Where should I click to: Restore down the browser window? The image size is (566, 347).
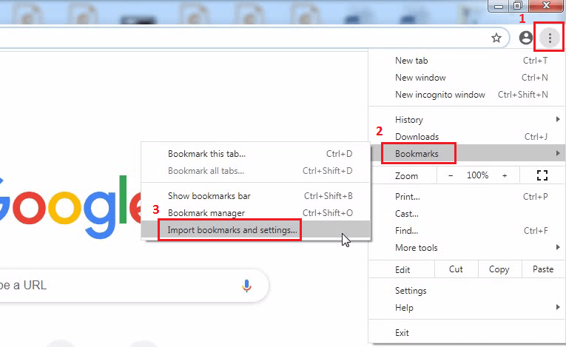[x=517, y=5]
